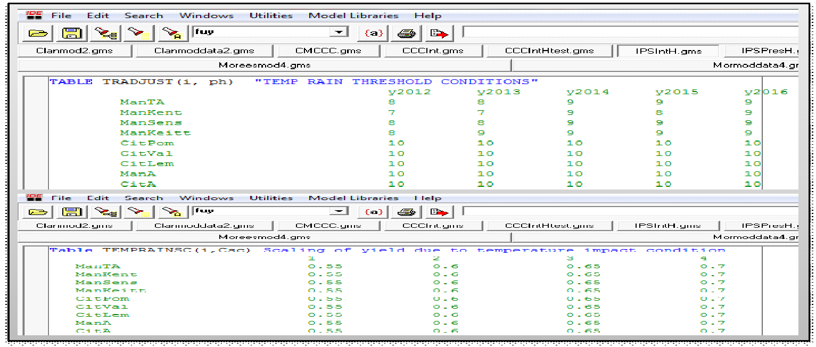Click the {a} match parenthesis button, upper window
Screen dimensions: 816x347
(373, 34)
